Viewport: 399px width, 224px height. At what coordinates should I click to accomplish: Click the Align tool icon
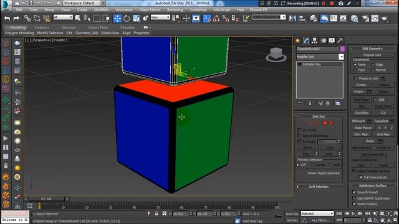click(302, 18)
